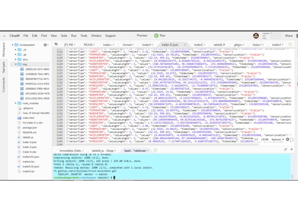Open trailerD.fix.json in the tree
The image size is (298, 211).
31,167
